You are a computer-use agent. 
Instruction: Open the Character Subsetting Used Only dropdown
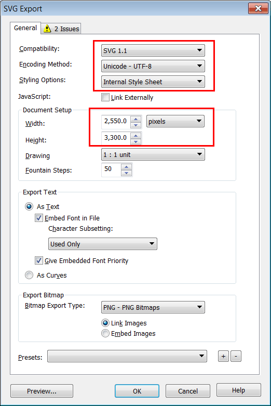coord(103,244)
